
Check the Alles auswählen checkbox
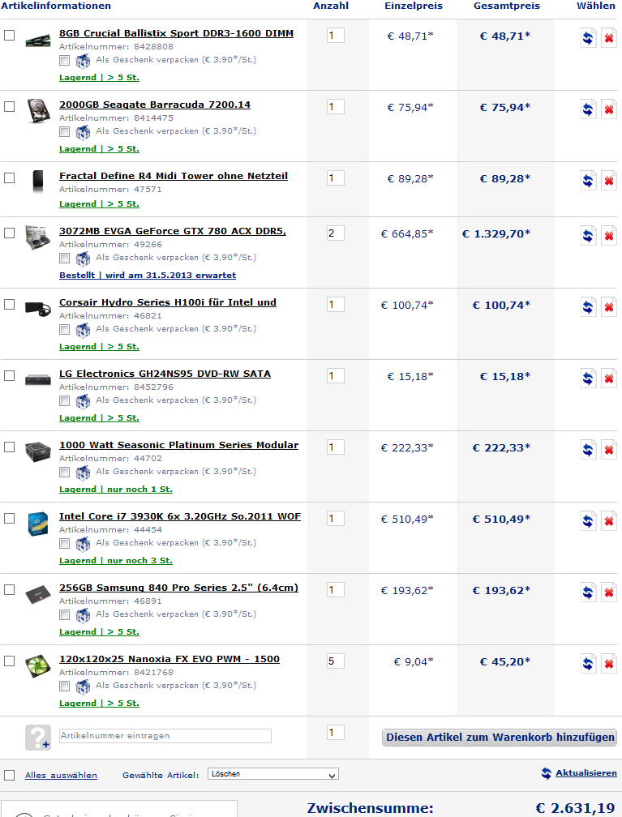coord(10,775)
